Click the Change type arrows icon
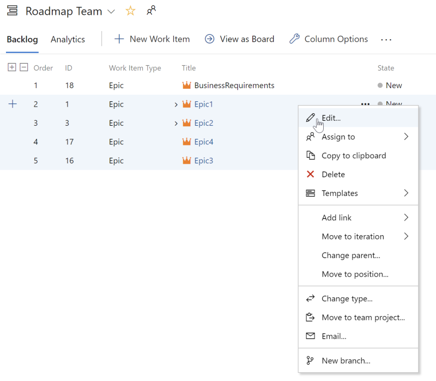 tap(311, 298)
